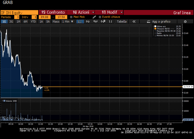Enable the Med Mob checkbox
The height and width of the screenshot is (139, 194).
point(71,17)
